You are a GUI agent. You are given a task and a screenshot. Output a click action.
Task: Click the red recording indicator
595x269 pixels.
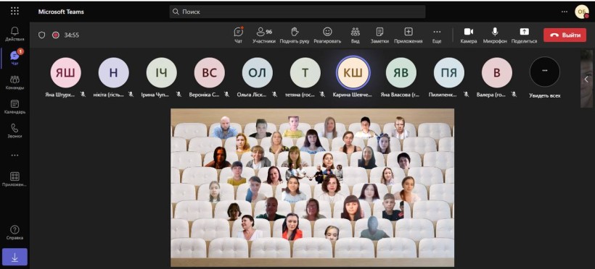pyautogui.click(x=56, y=35)
